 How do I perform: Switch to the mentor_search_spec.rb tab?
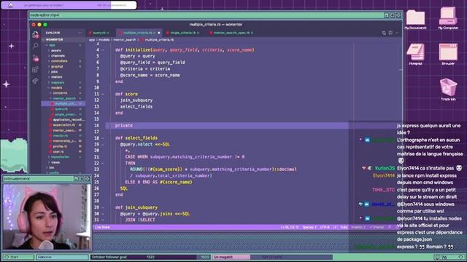tap(232, 33)
